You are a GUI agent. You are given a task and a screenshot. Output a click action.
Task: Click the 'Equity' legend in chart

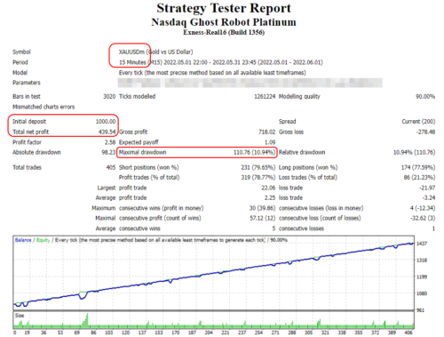point(43,240)
